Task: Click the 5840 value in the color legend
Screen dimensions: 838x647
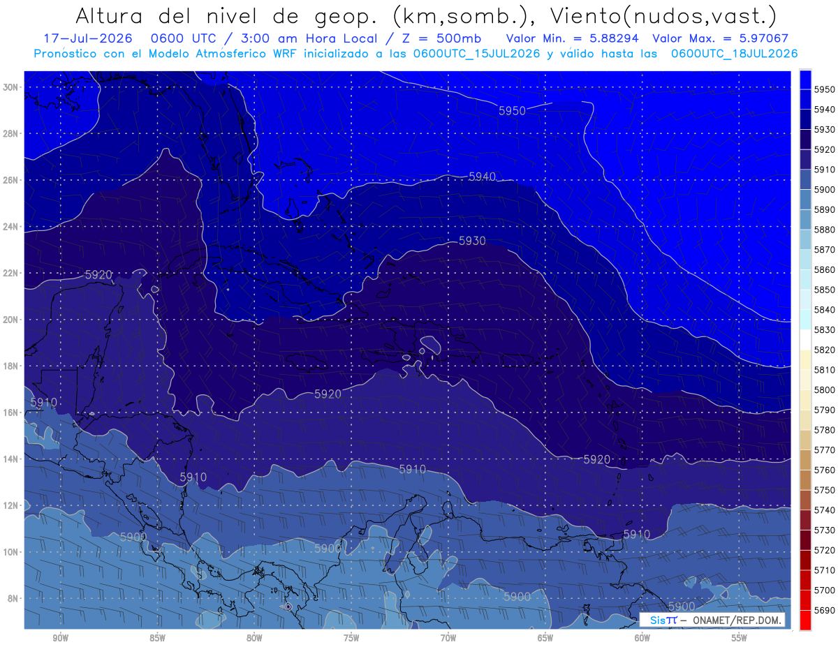Action: (824, 310)
